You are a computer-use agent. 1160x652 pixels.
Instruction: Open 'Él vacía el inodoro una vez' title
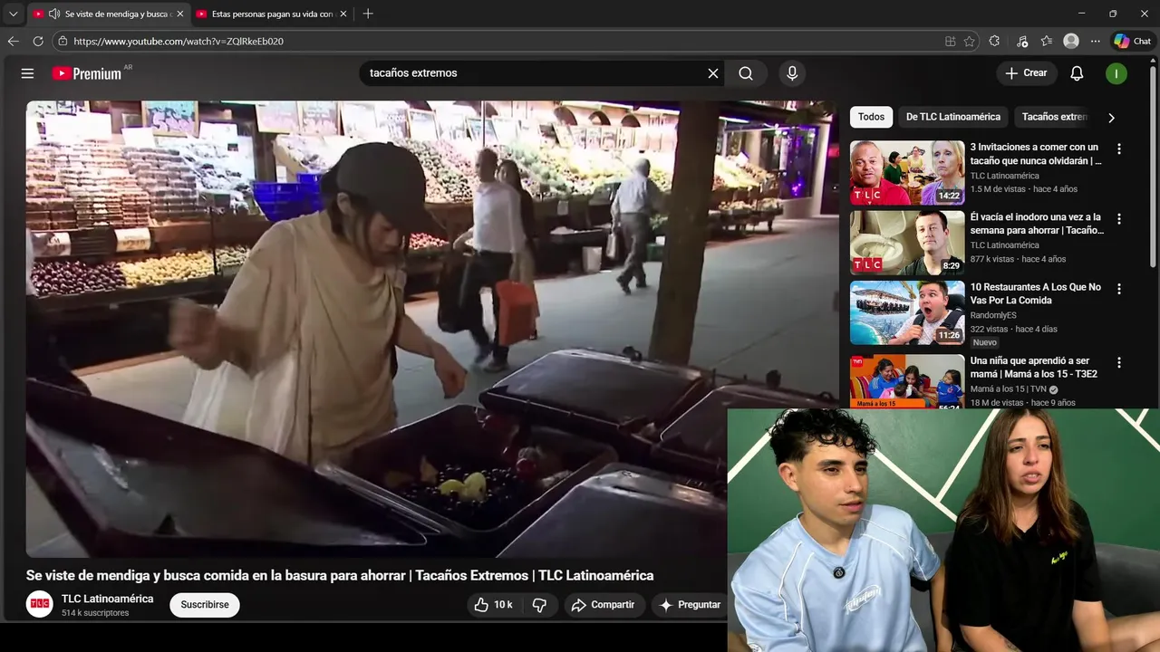click(1037, 224)
